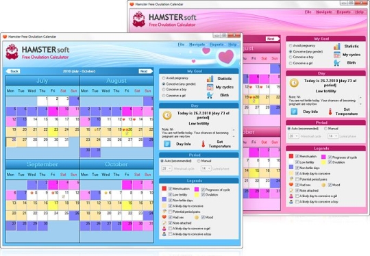
Task: Toggle Mood checkbox in blue window
Action: 203,218
